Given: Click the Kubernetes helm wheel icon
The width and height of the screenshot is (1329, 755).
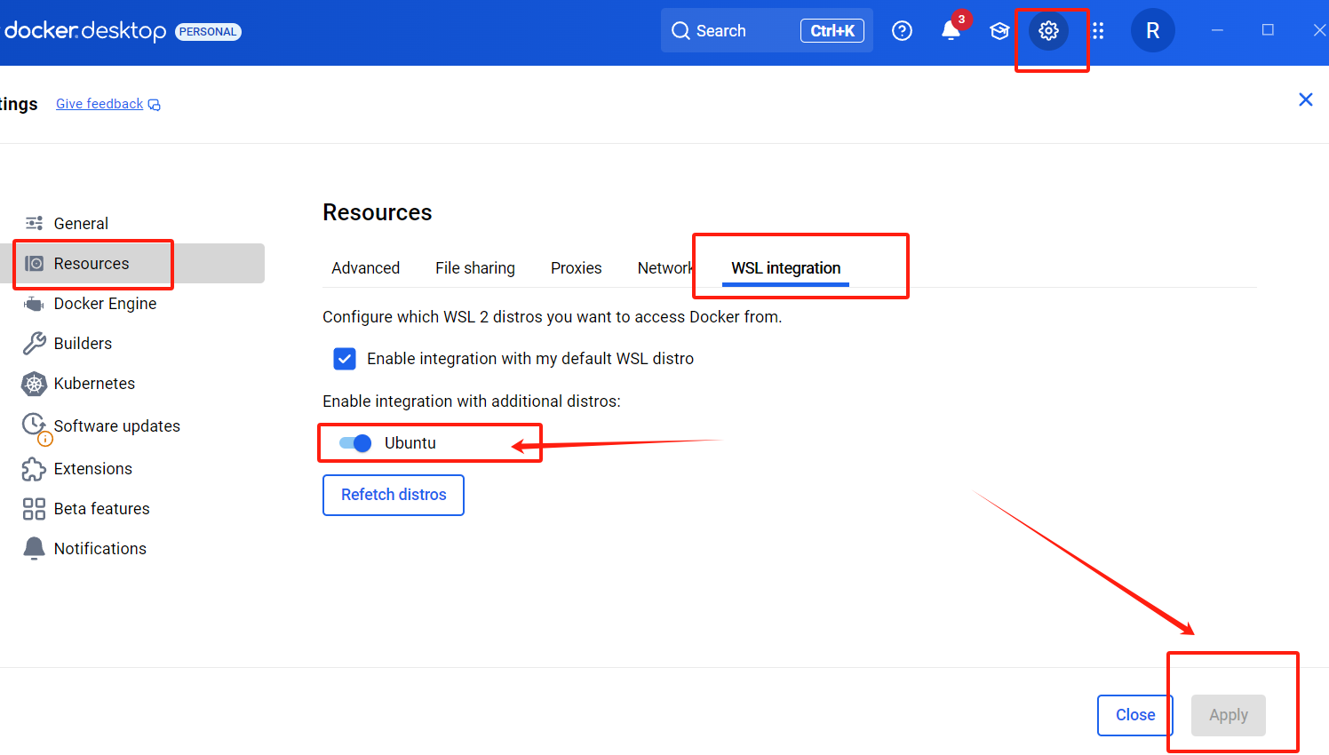Looking at the screenshot, I should 34,384.
